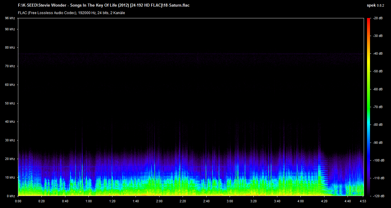Click the 20 kHz frequency axis label
Image resolution: width=391 pixels, height=208 pixels.
pos(10,159)
